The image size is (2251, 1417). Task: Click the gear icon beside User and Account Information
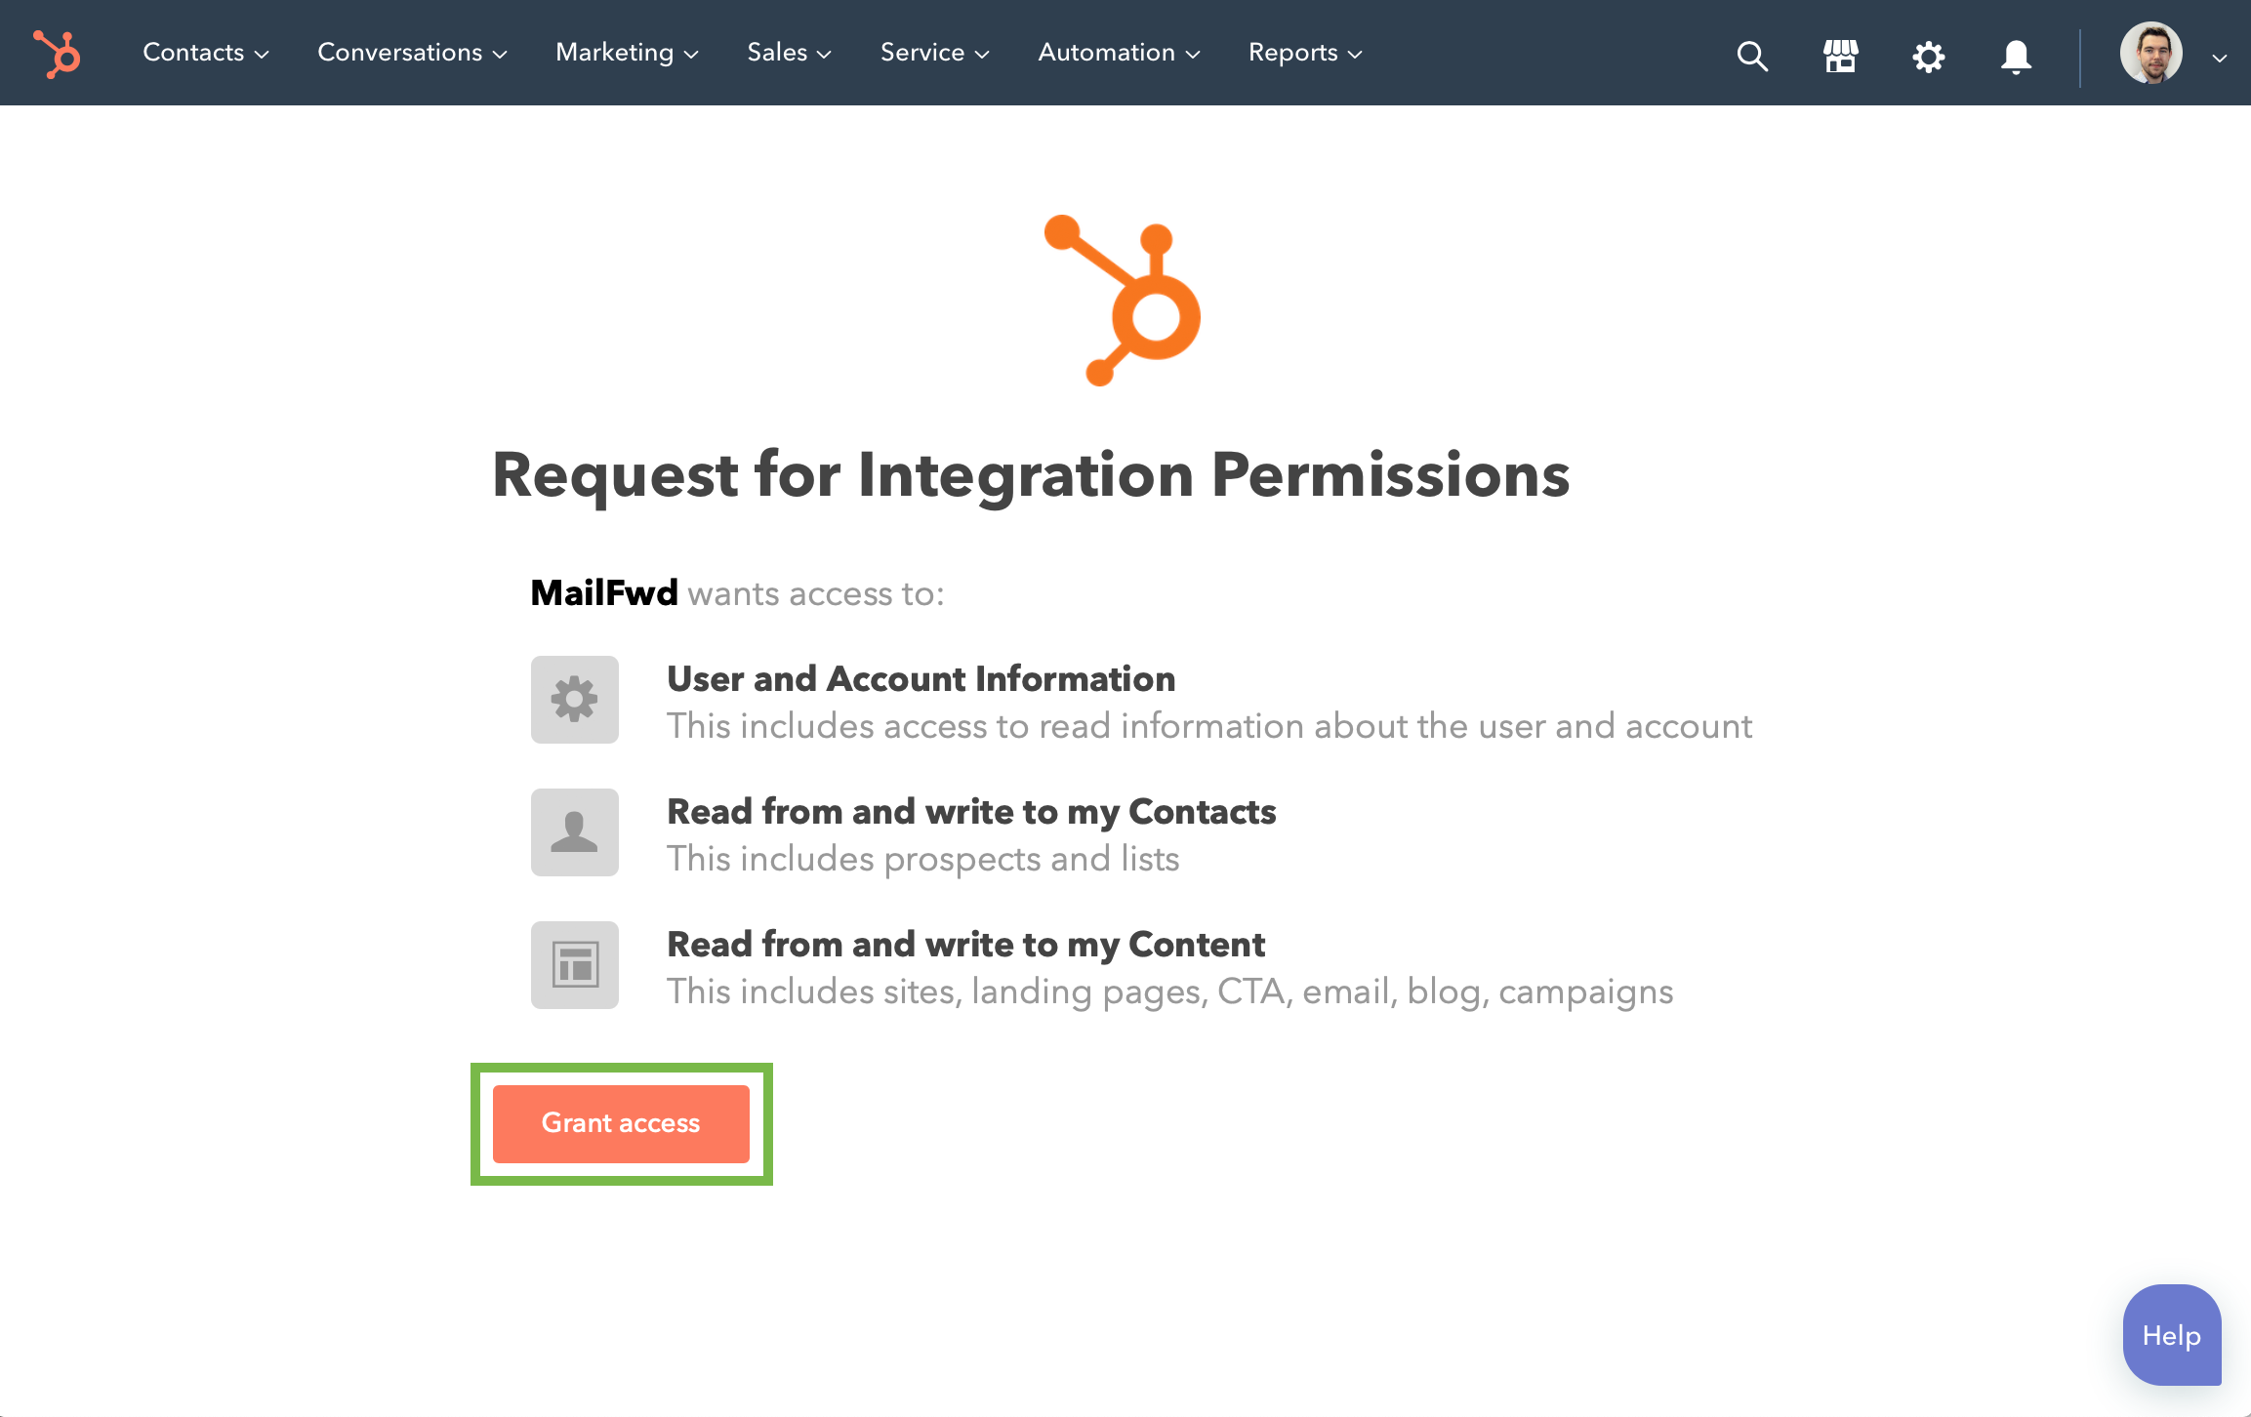(575, 699)
